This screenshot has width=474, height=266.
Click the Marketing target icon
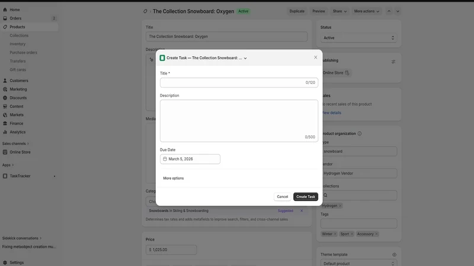(5, 89)
